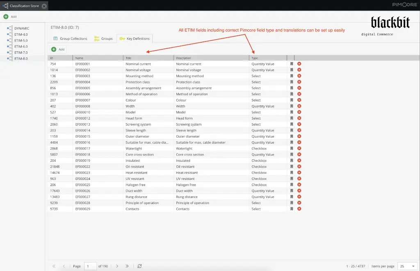Select the ETIM-6.0 store
The height and width of the screenshot is (271, 420).
point(21,46)
